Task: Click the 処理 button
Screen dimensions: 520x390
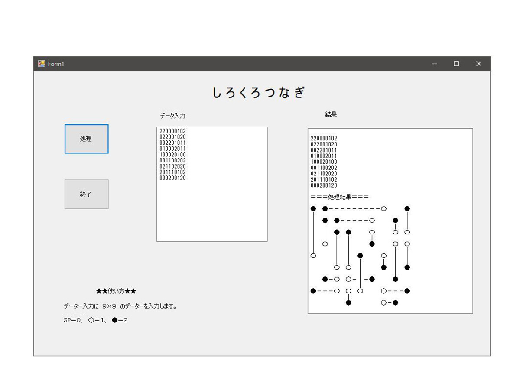Action: (x=86, y=139)
